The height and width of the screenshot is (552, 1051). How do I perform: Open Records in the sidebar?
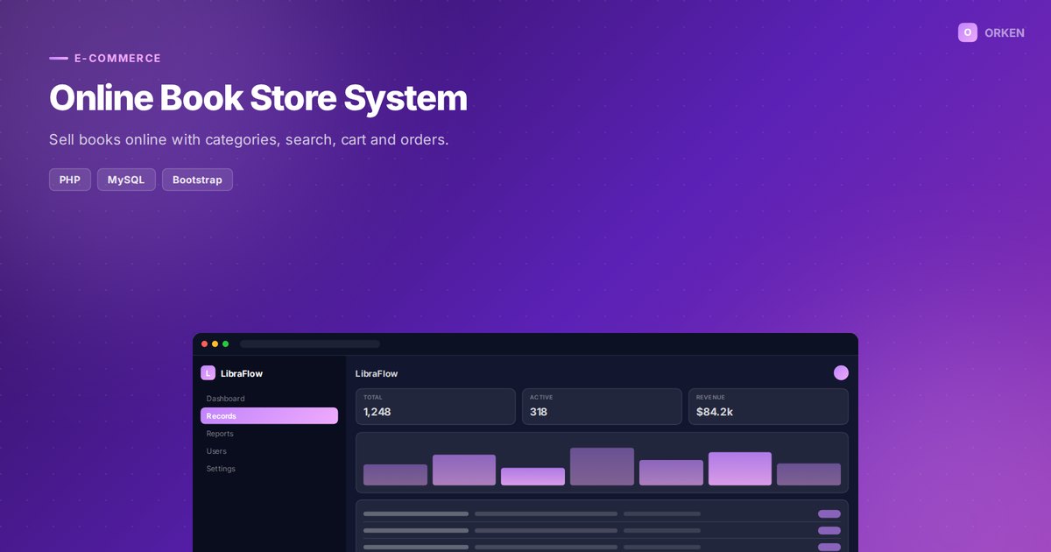269,416
